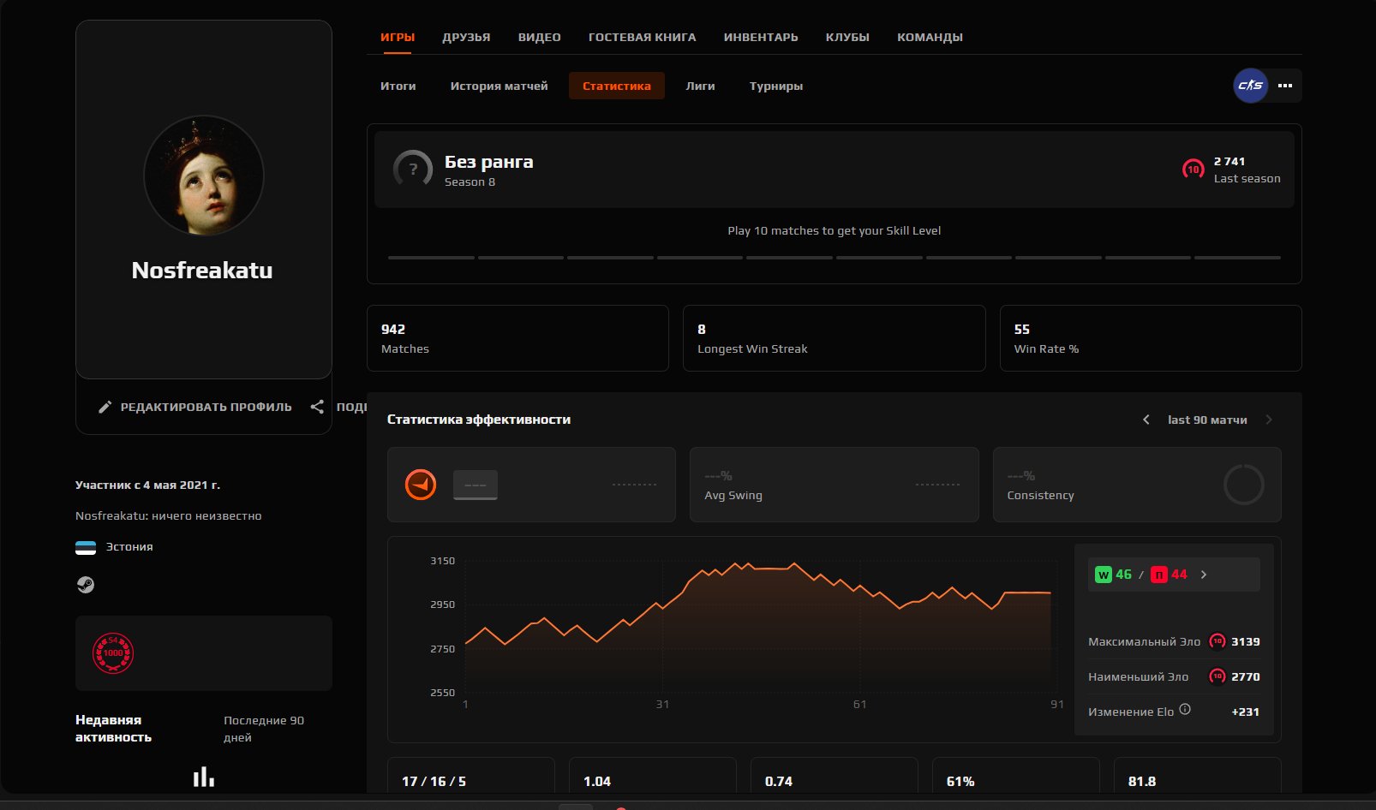This screenshot has height=810, width=1376.
Task: Click the share icon
Action: tap(317, 407)
